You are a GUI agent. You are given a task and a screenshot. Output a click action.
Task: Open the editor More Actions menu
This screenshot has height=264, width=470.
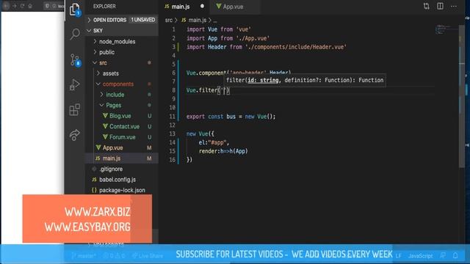tap(454, 7)
